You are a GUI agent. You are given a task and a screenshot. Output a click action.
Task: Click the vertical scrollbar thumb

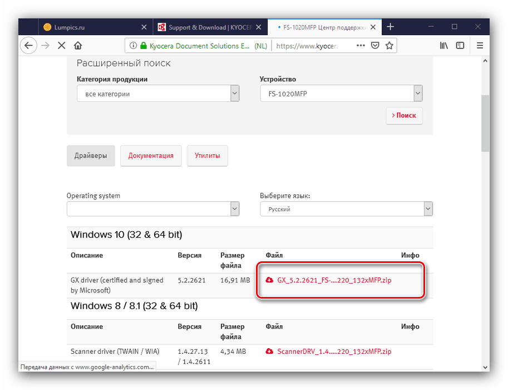[x=485, y=123]
